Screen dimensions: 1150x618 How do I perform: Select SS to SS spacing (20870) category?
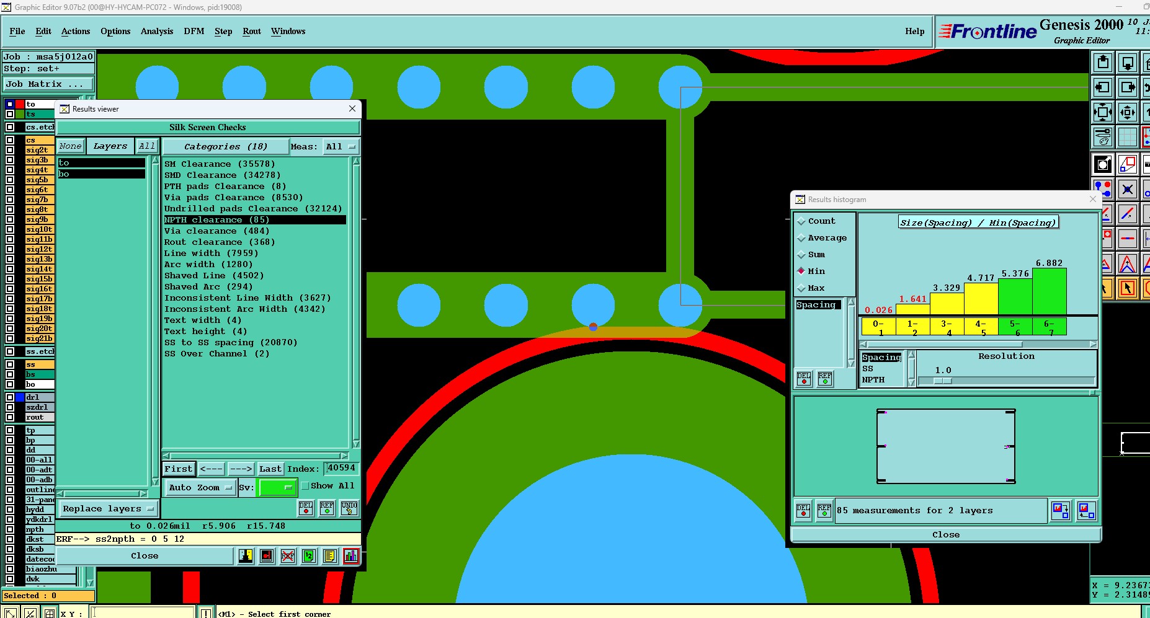point(231,343)
